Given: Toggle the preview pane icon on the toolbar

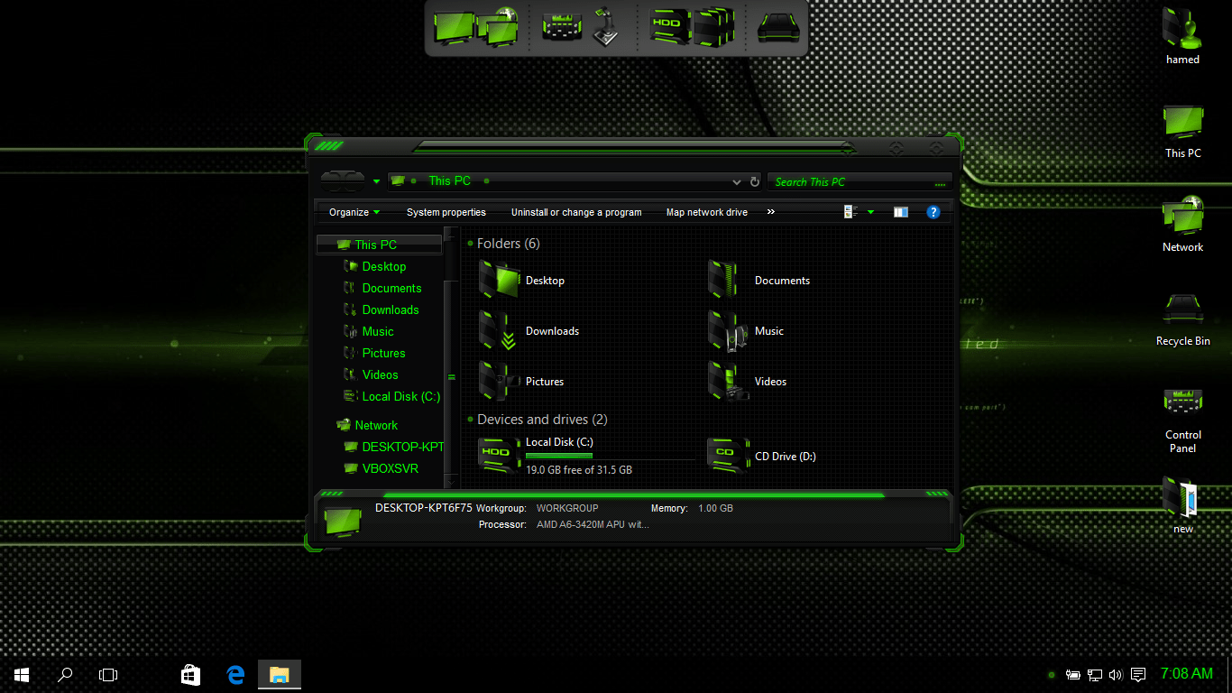Looking at the screenshot, I should [x=900, y=212].
